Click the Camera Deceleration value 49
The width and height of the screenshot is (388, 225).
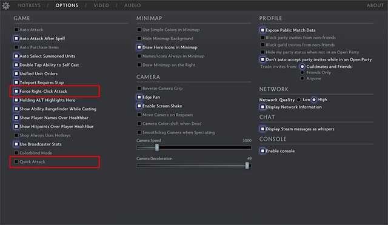249,158
